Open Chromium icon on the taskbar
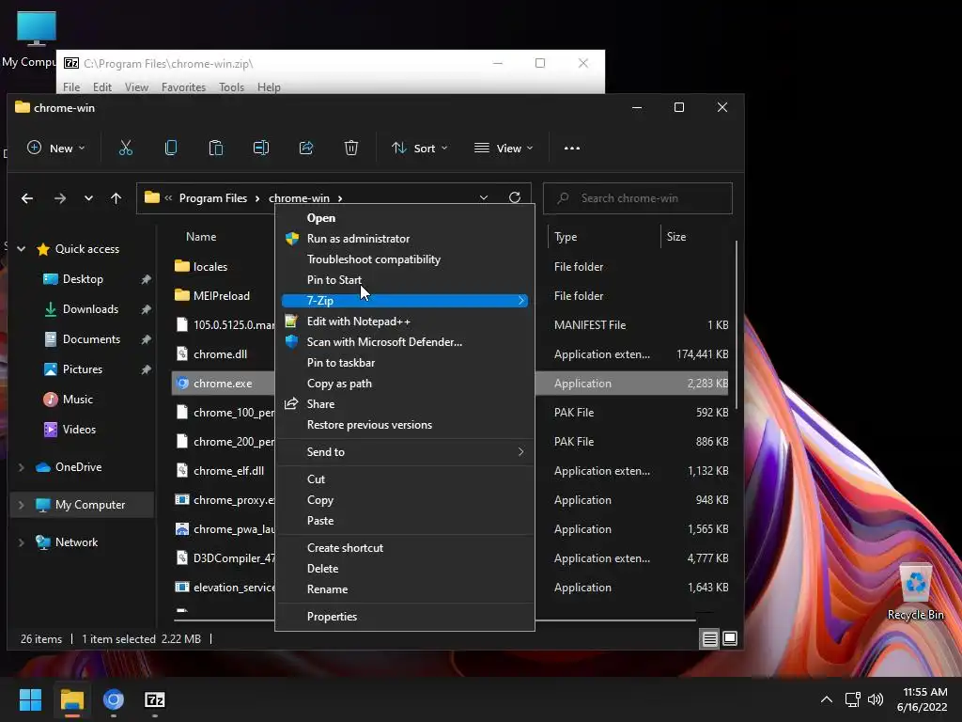Screen dimensions: 962x722 pyautogui.click(x=114, y=699)
